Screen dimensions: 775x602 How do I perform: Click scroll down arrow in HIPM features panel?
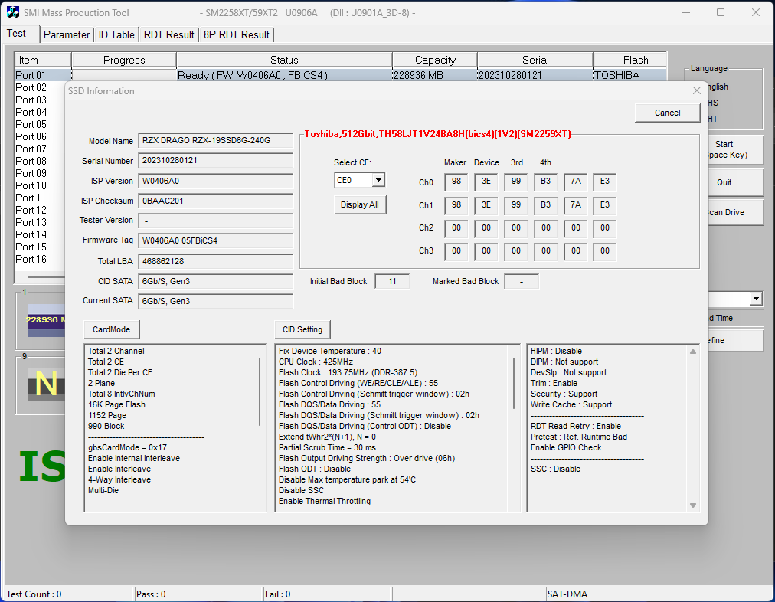click(693, 505)
